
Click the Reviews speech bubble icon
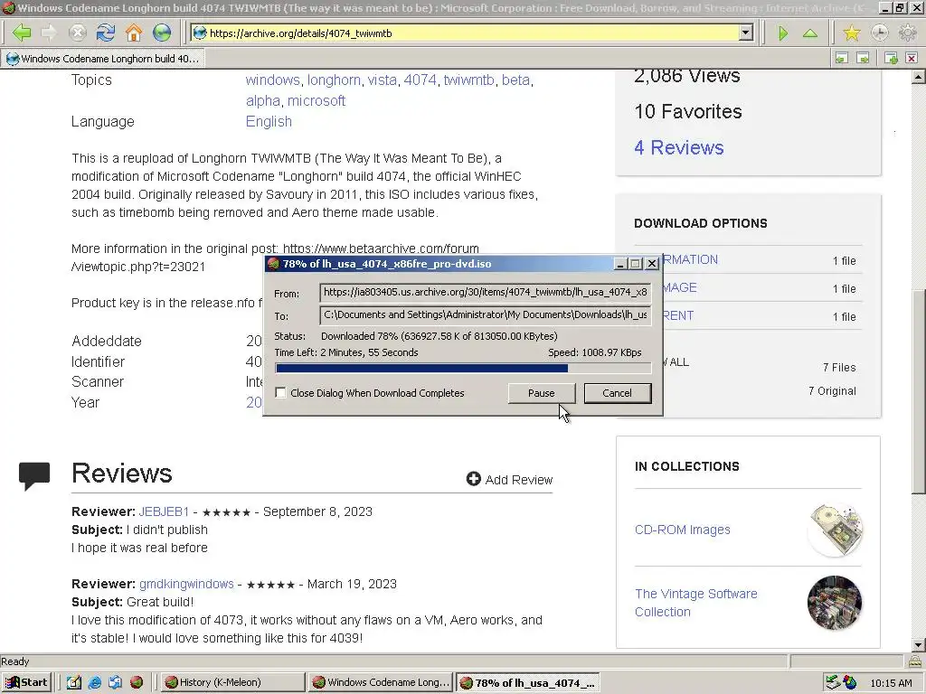(34, 475)
